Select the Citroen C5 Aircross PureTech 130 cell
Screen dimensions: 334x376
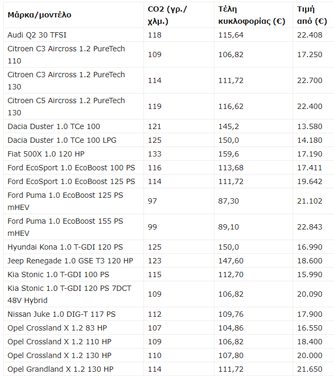(66, 106)
